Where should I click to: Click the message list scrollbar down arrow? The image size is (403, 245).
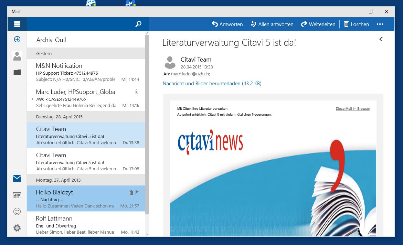[147, 234]
